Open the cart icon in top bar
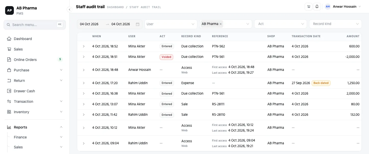369x154 pixels. click(309, 7)
